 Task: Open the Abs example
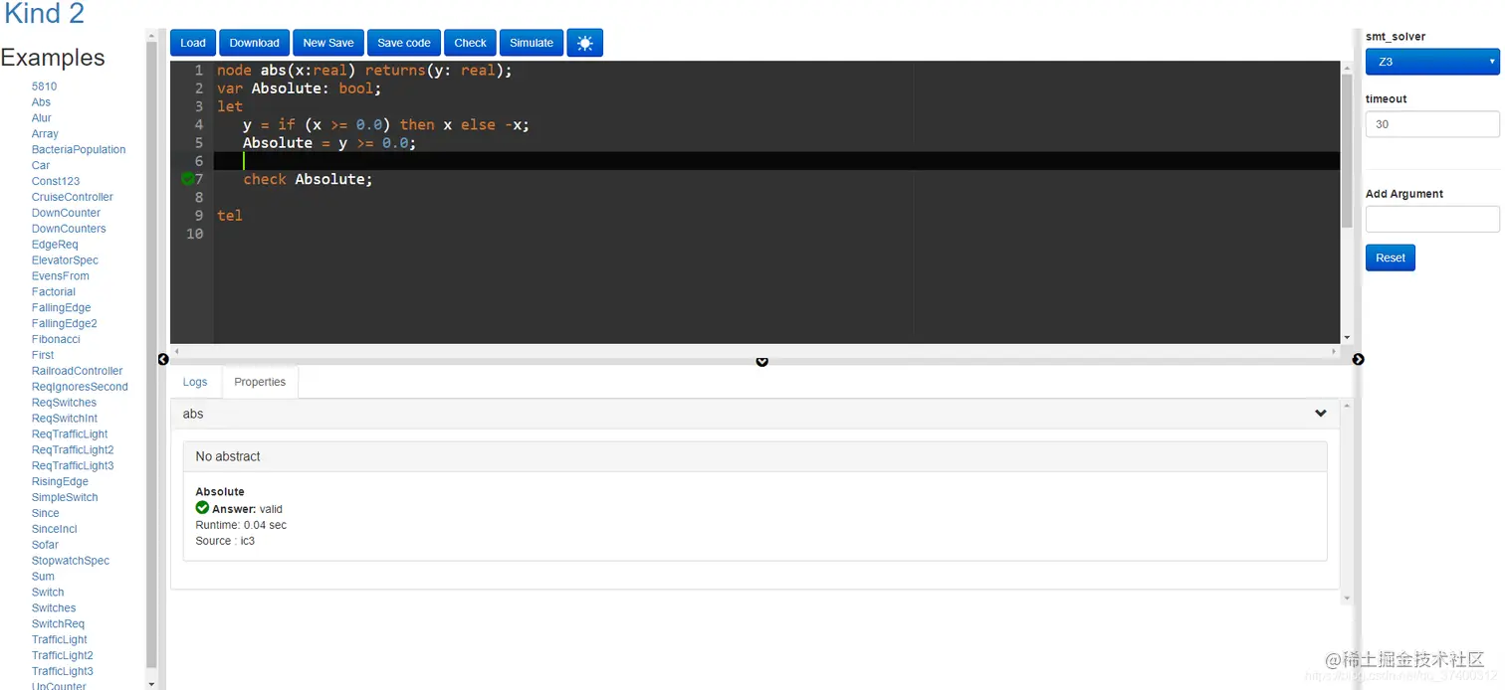(41, 102)
